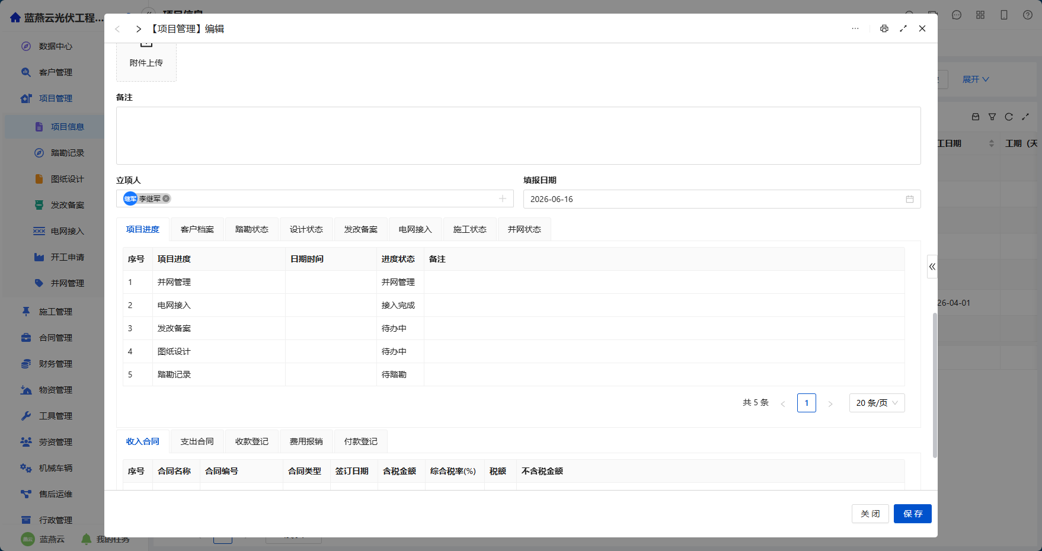Switch to the 支出合同 tab

197,441
